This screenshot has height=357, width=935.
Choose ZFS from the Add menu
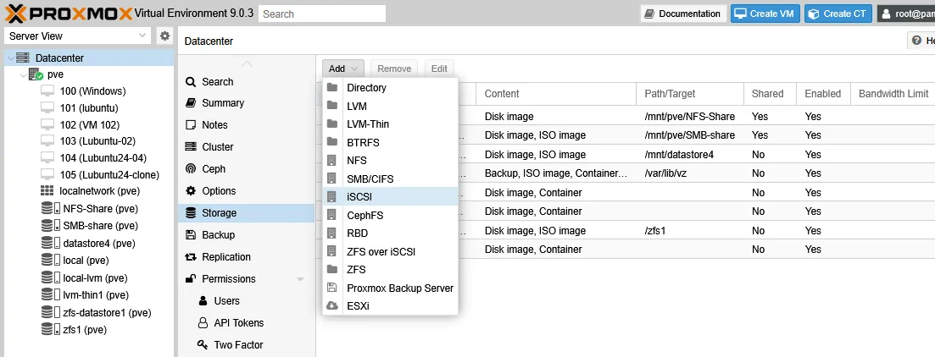390,270
